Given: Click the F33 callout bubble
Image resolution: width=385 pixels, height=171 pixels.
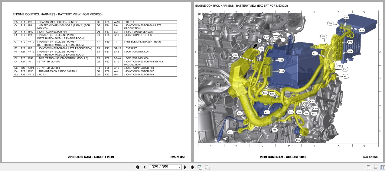Looking at the screenshot, I should click(339, 66).
